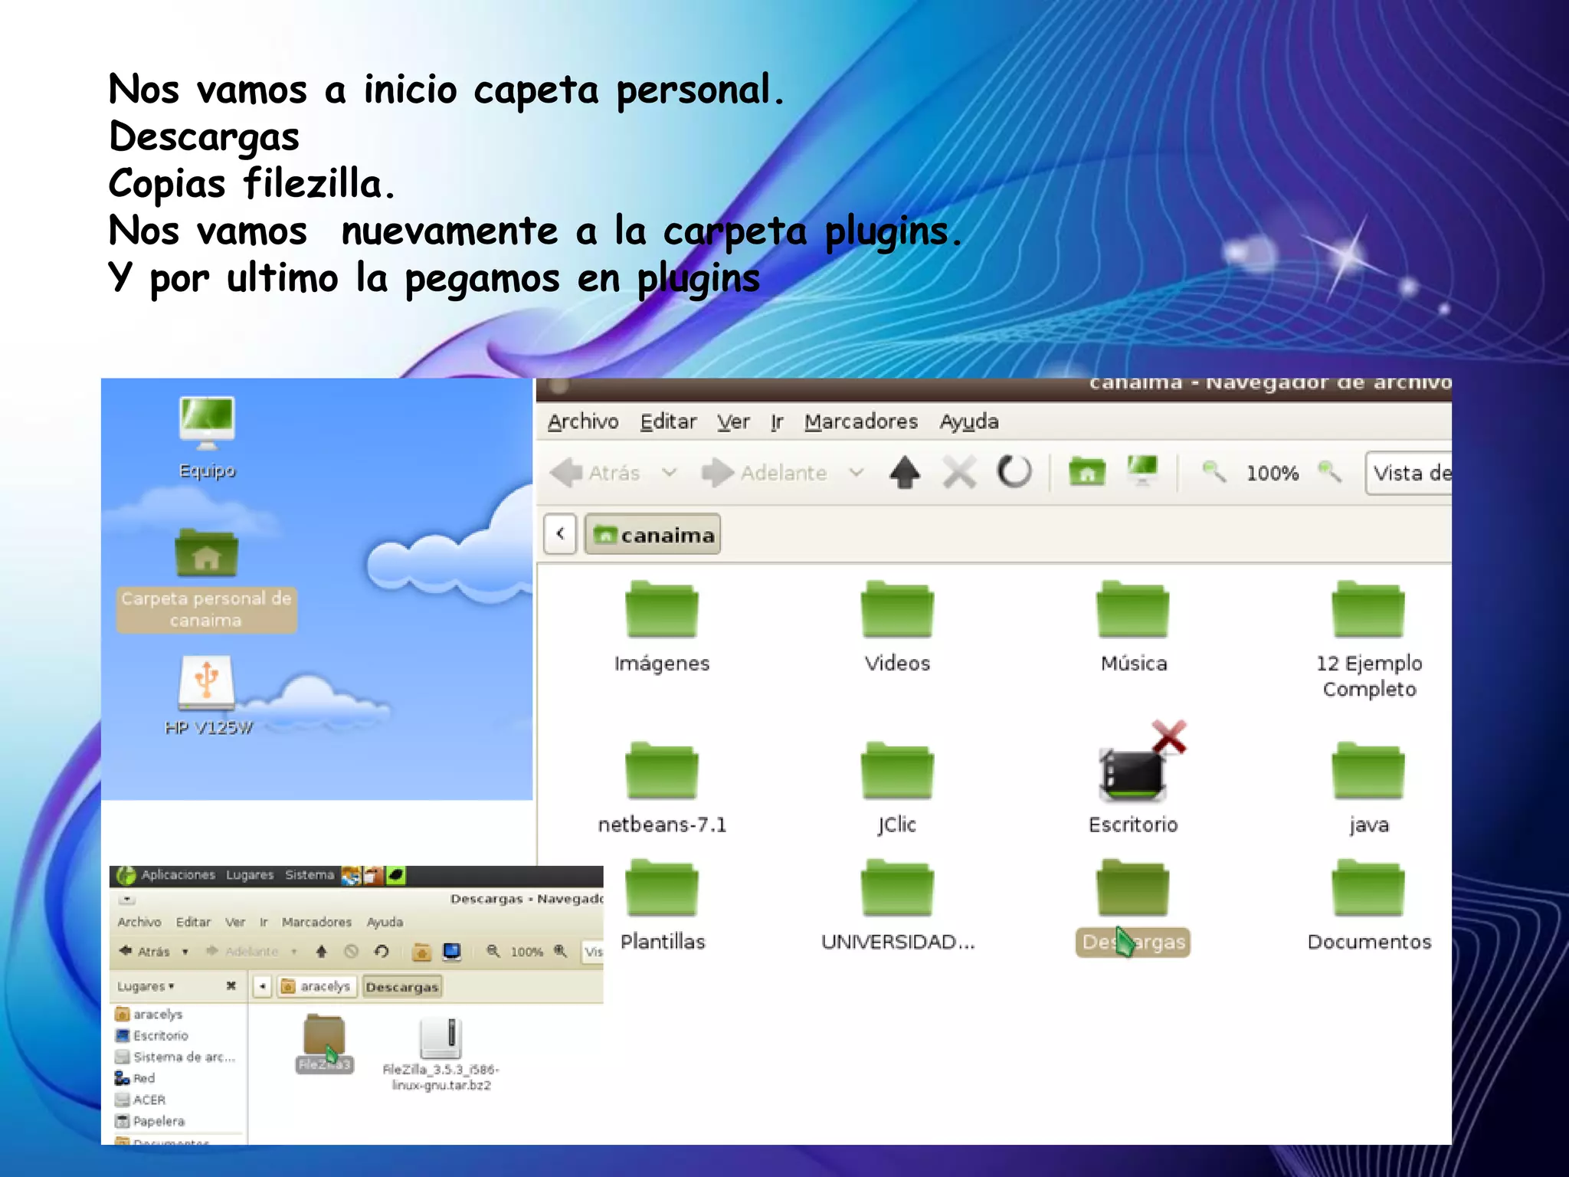Open the Música folder
Viewport: 1569px width, 1177px height.
point(1133,628)
